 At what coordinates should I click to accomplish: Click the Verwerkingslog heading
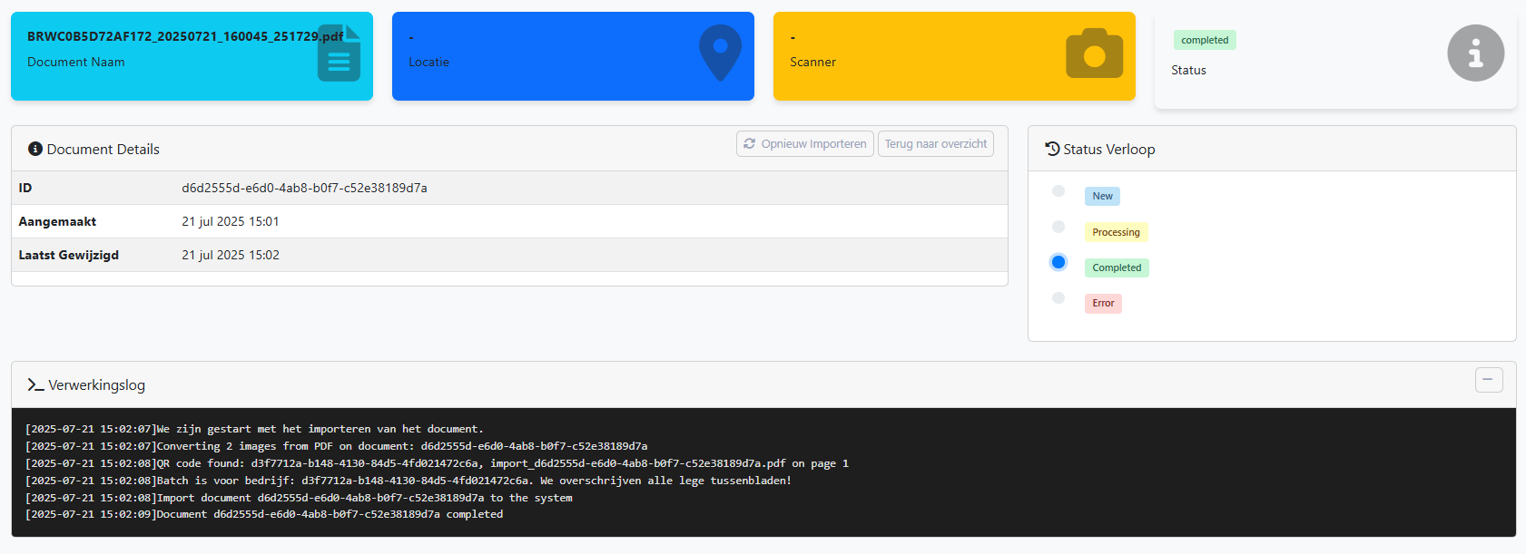click(96, 385)
